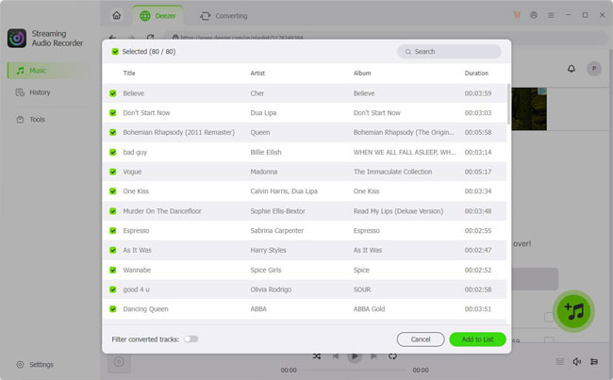Click the previous track button
613x380 pixels.
tap(336, 356)
